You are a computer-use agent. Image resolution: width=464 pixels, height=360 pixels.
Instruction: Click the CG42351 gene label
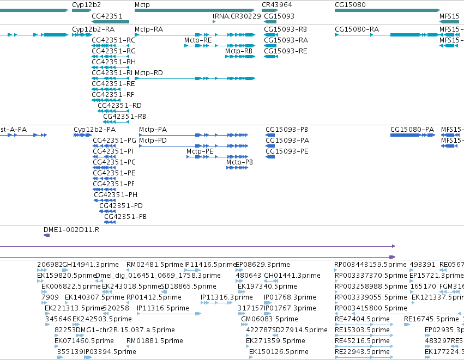(x=107, y=16)
